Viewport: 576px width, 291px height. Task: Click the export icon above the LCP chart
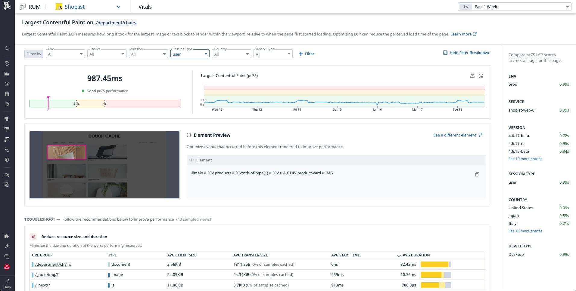point(472,76)
